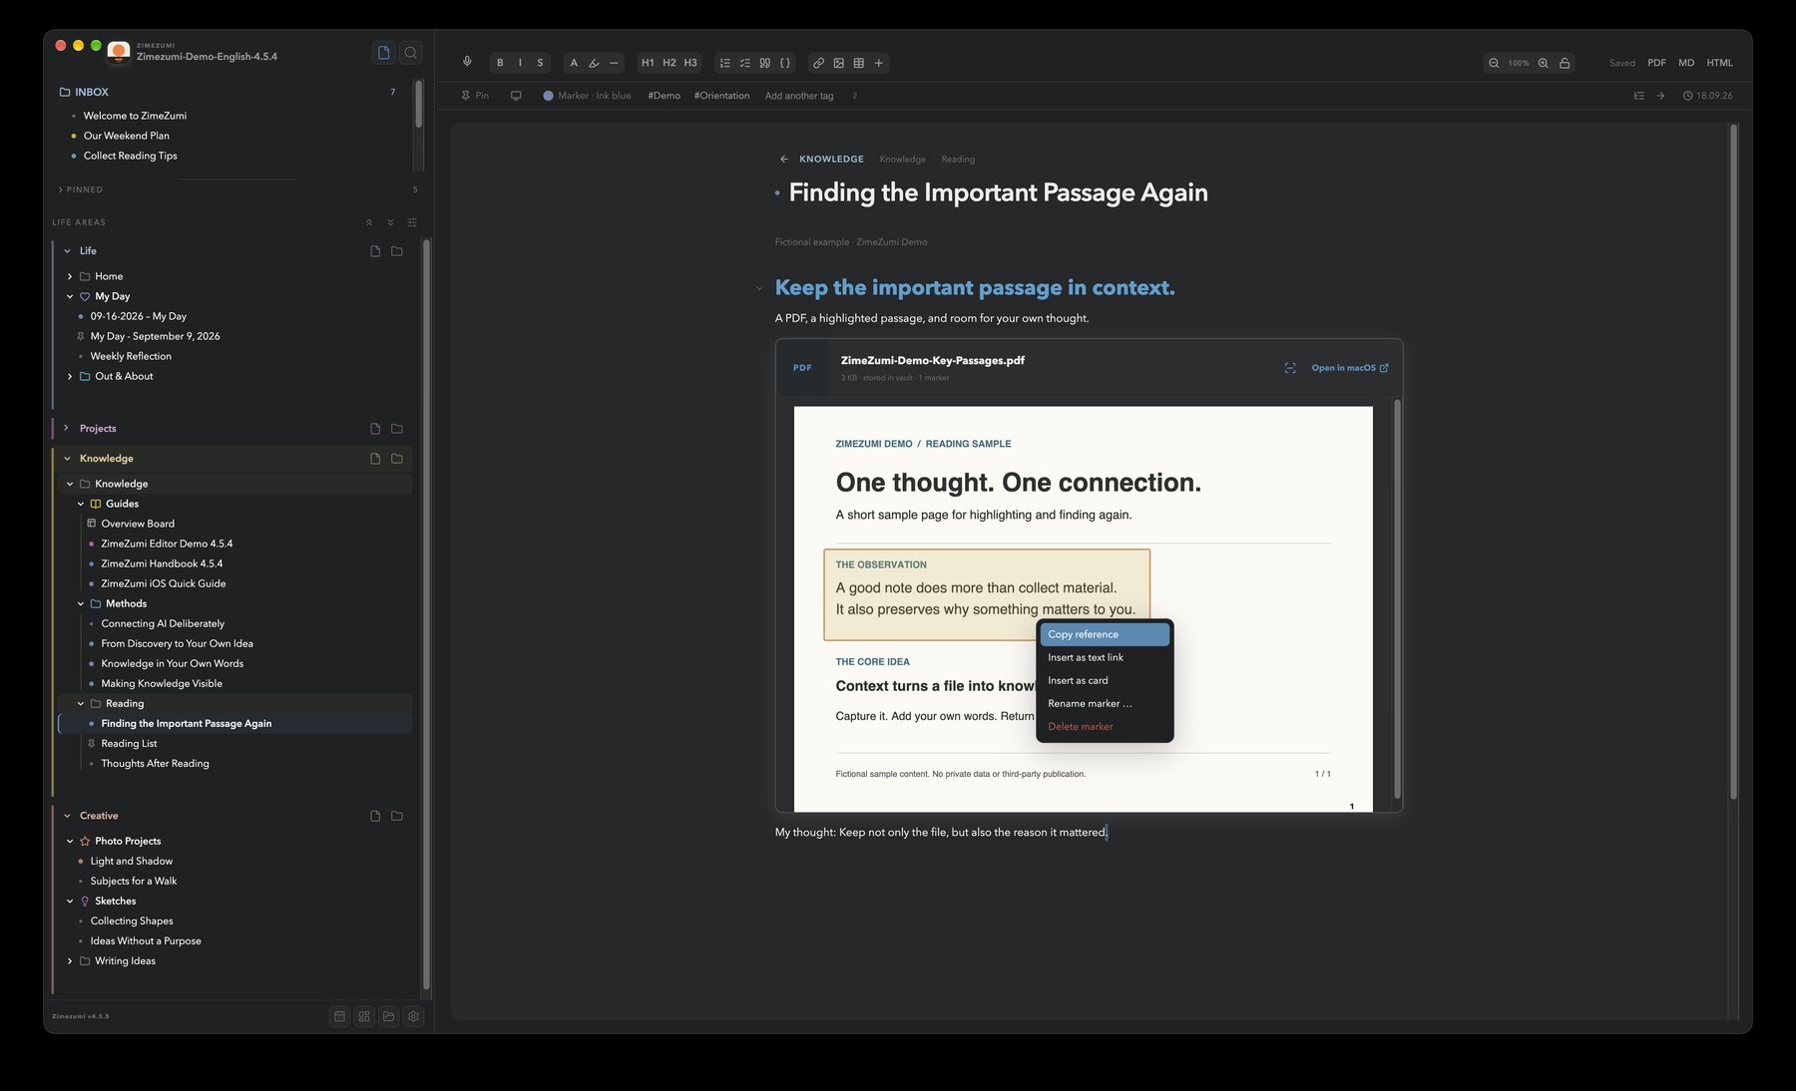Expand the Home folder

click(70, 276)
